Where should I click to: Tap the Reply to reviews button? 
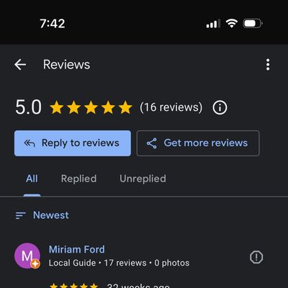(x=73, y=143)
